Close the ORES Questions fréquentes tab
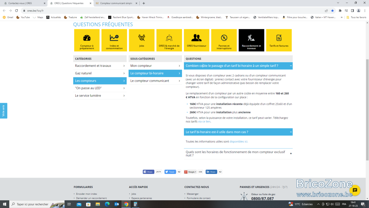Image resolution: width=369 pixels, height=208 pixels. tap(90, 3)
